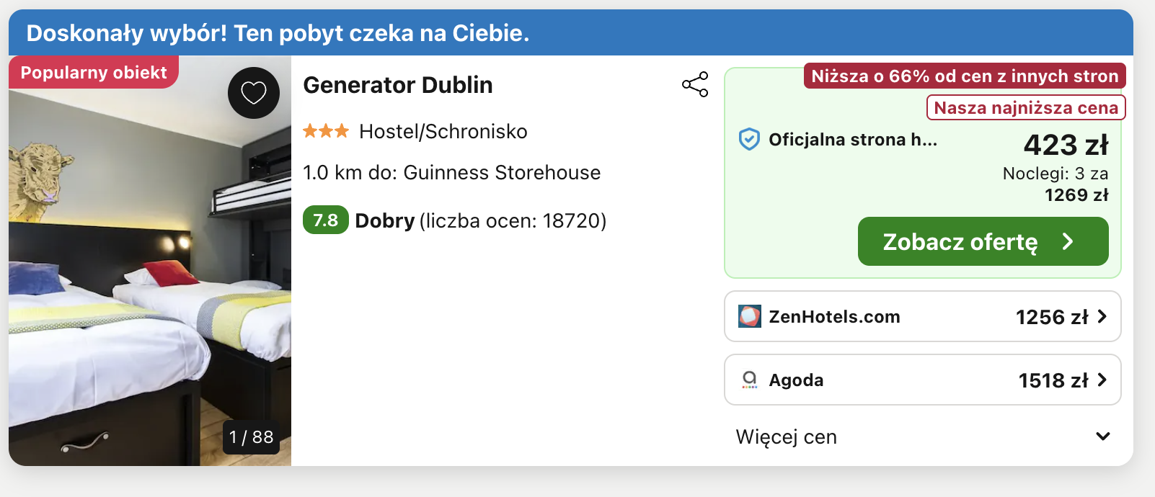Click the Agoda logo icon
The height and width of the screenshot is (497, 1155).
[x=750, y=380]
